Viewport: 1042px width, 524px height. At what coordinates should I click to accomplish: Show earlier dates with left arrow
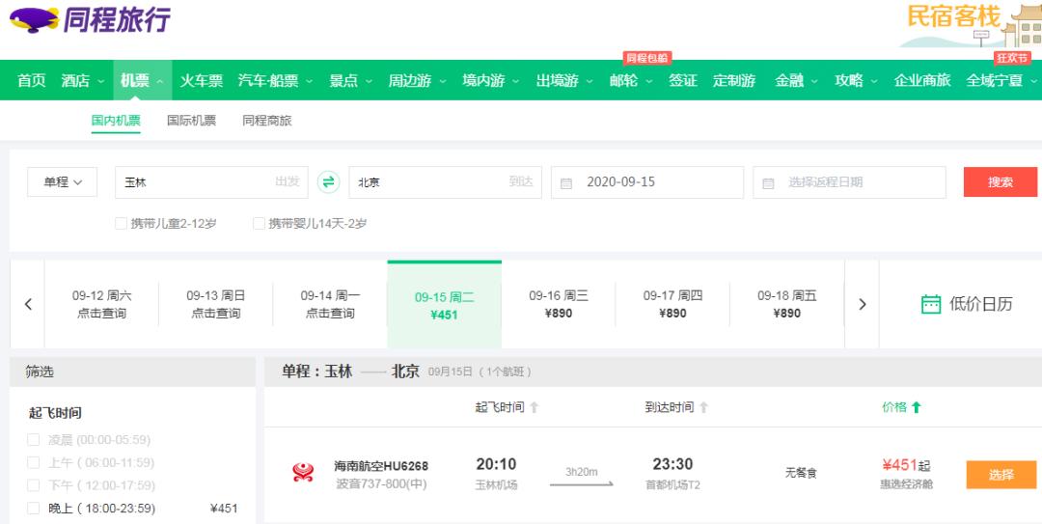coord(28,304)
